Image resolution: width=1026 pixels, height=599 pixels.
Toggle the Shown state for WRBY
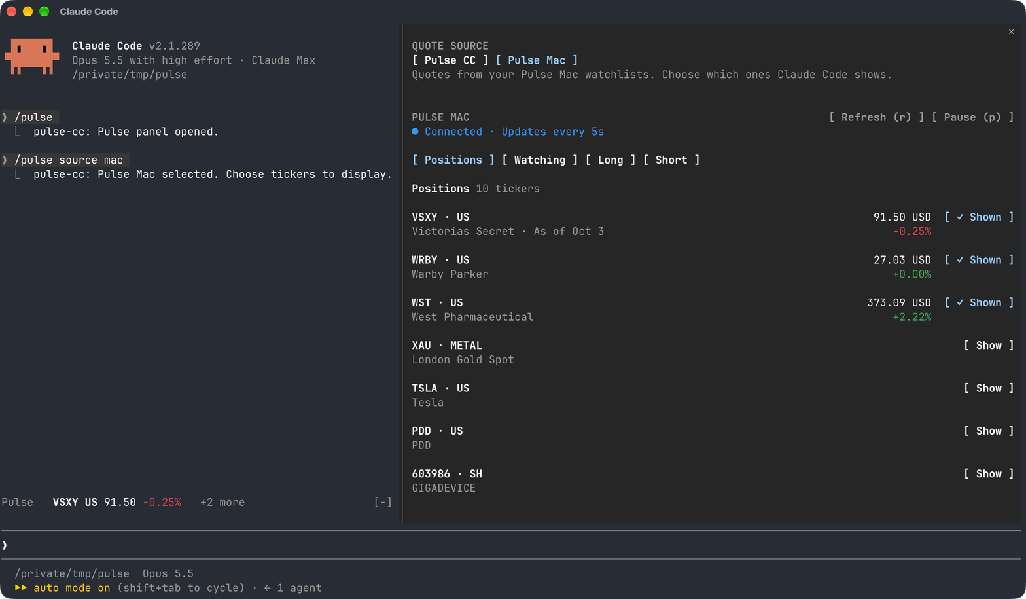click(x=979, y=260)
